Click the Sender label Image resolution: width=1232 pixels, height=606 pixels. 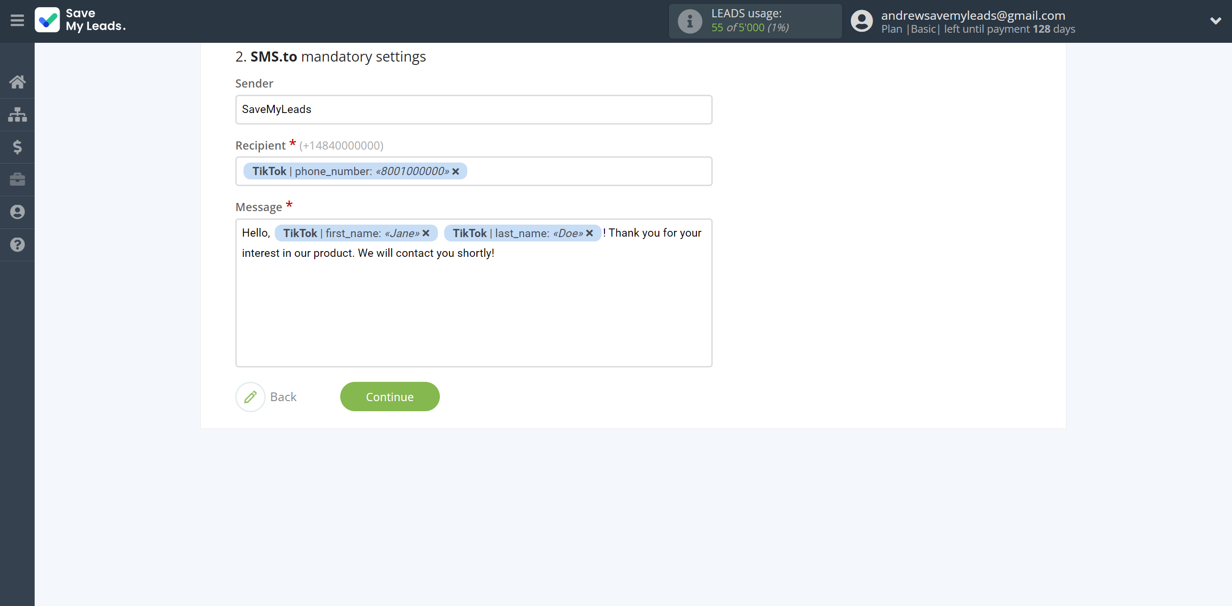254,84
